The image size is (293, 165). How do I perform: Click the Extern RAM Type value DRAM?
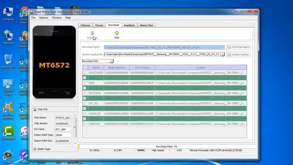(x=63, y=135)
